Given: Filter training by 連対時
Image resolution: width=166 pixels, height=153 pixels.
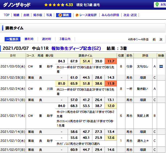Looking at the screenshot, I should click(x=47, y=39).
